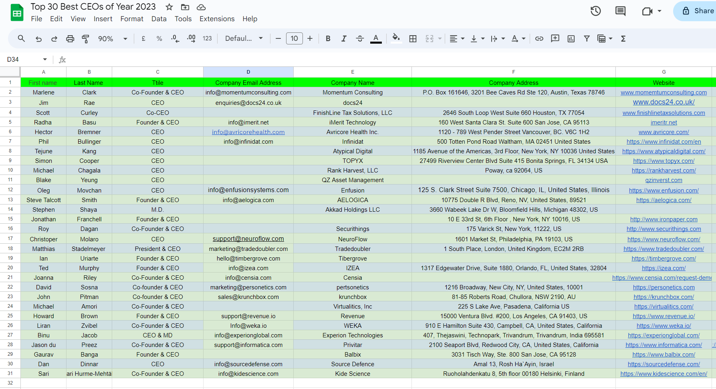716x389 pixels.
Task: Toggle strikethrough formatting
Action: (x=360, y=38)
